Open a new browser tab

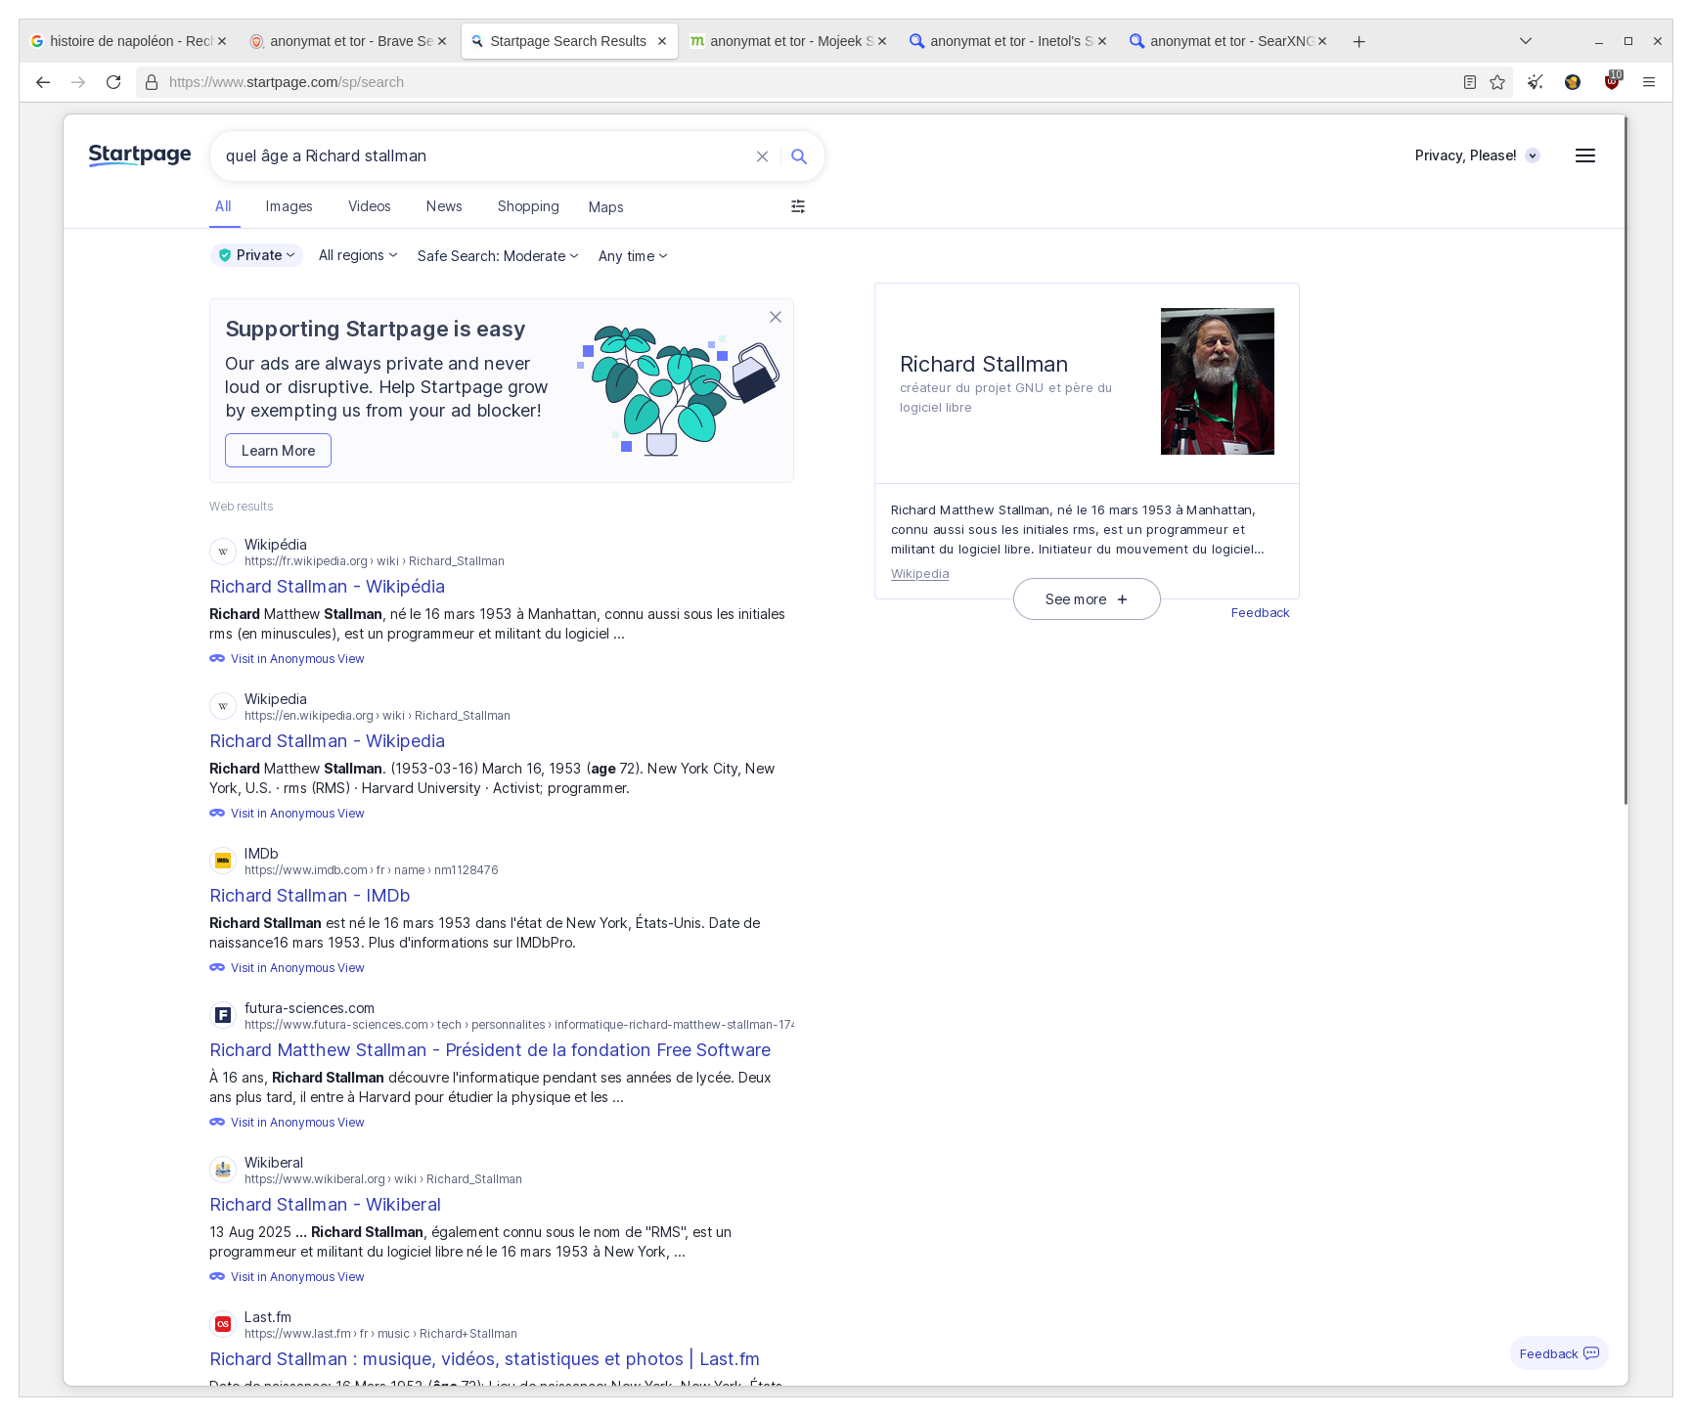click(1358, 41)
